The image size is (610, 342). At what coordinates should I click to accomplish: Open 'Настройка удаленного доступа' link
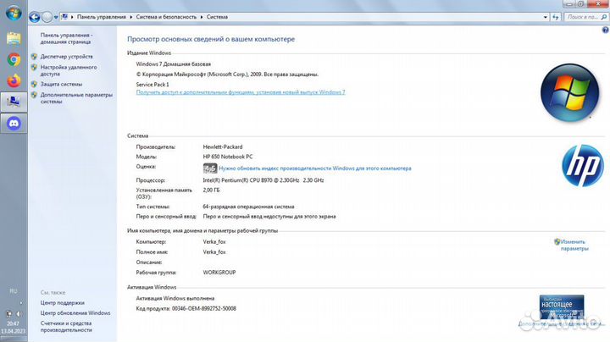tap(69, 70)
